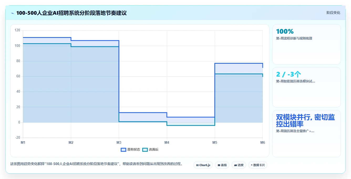Click the 数据卡片 tag button
The image size is (351, 179).
pos(258,165)
